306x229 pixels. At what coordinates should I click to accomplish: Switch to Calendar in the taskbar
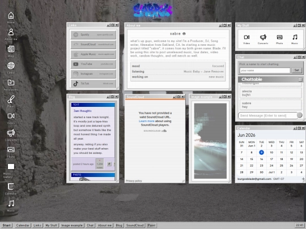(x=23, y=225)
